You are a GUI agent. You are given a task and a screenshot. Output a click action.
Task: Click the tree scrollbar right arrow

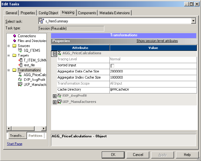(44, 128)
